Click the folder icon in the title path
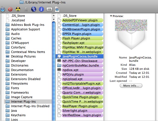Image resolution: width=158 pixels, height=121 pixels. [22, 2]
